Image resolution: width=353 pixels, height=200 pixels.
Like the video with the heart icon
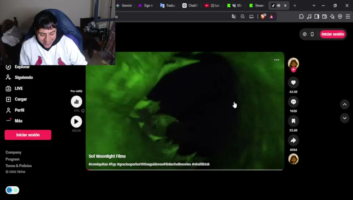tap(293, 82)
